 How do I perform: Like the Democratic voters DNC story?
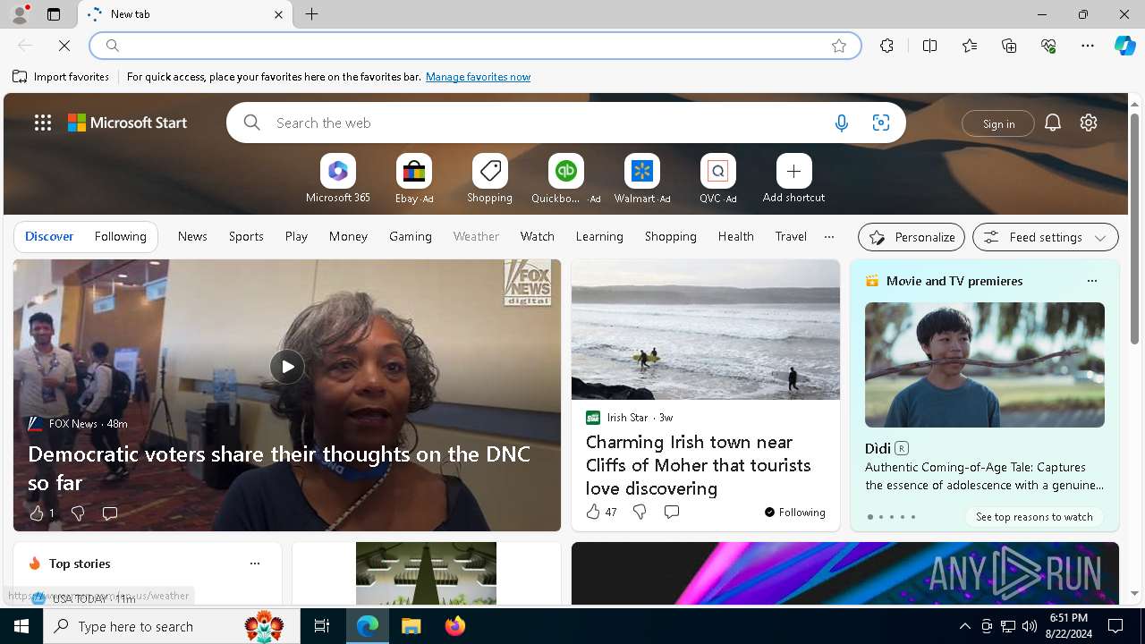coord(36,513)
